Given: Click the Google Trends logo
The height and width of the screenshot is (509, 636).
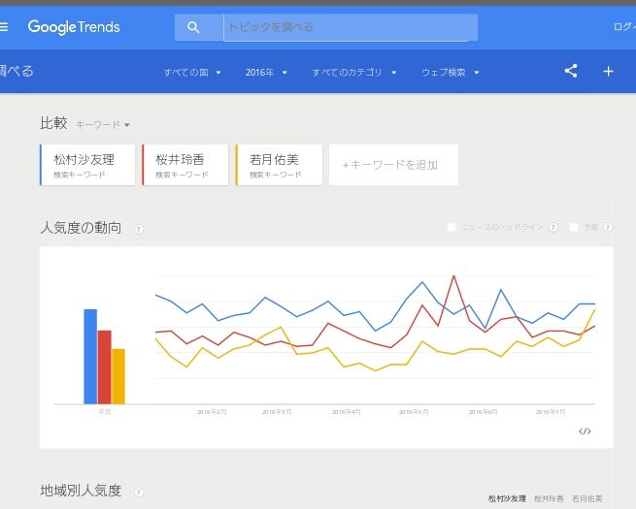Looking at the screenshot, I should point(74,27).
